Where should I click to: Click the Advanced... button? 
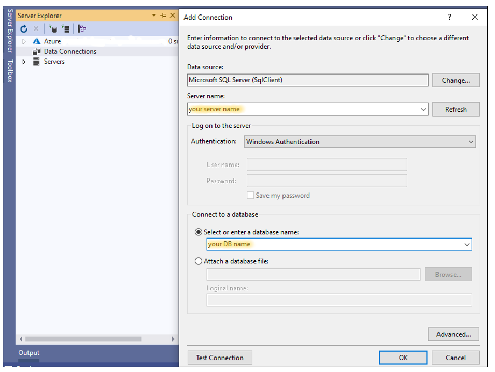pyautogui.click(x=453, y=334)
